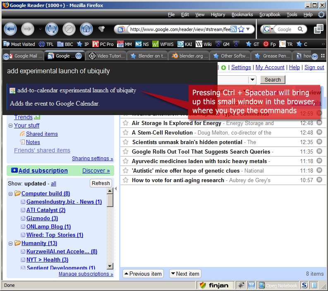The height and width of the screenshot is (291, 328).
Task: Click the mail envelope status bar icon
Action: pos(251,285)
